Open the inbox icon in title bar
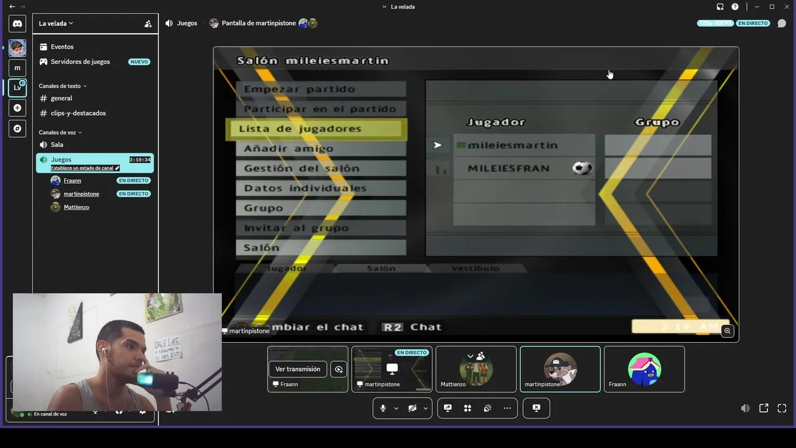This screenshot has width=796, height=448. 720,7
